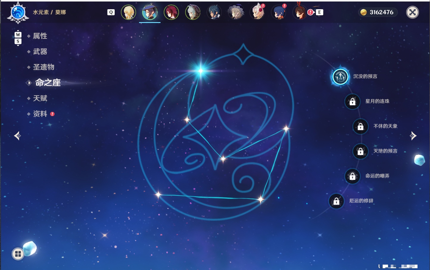Open the locked 命运的嘲弄 constellation icon

click(x=352, y=176)
